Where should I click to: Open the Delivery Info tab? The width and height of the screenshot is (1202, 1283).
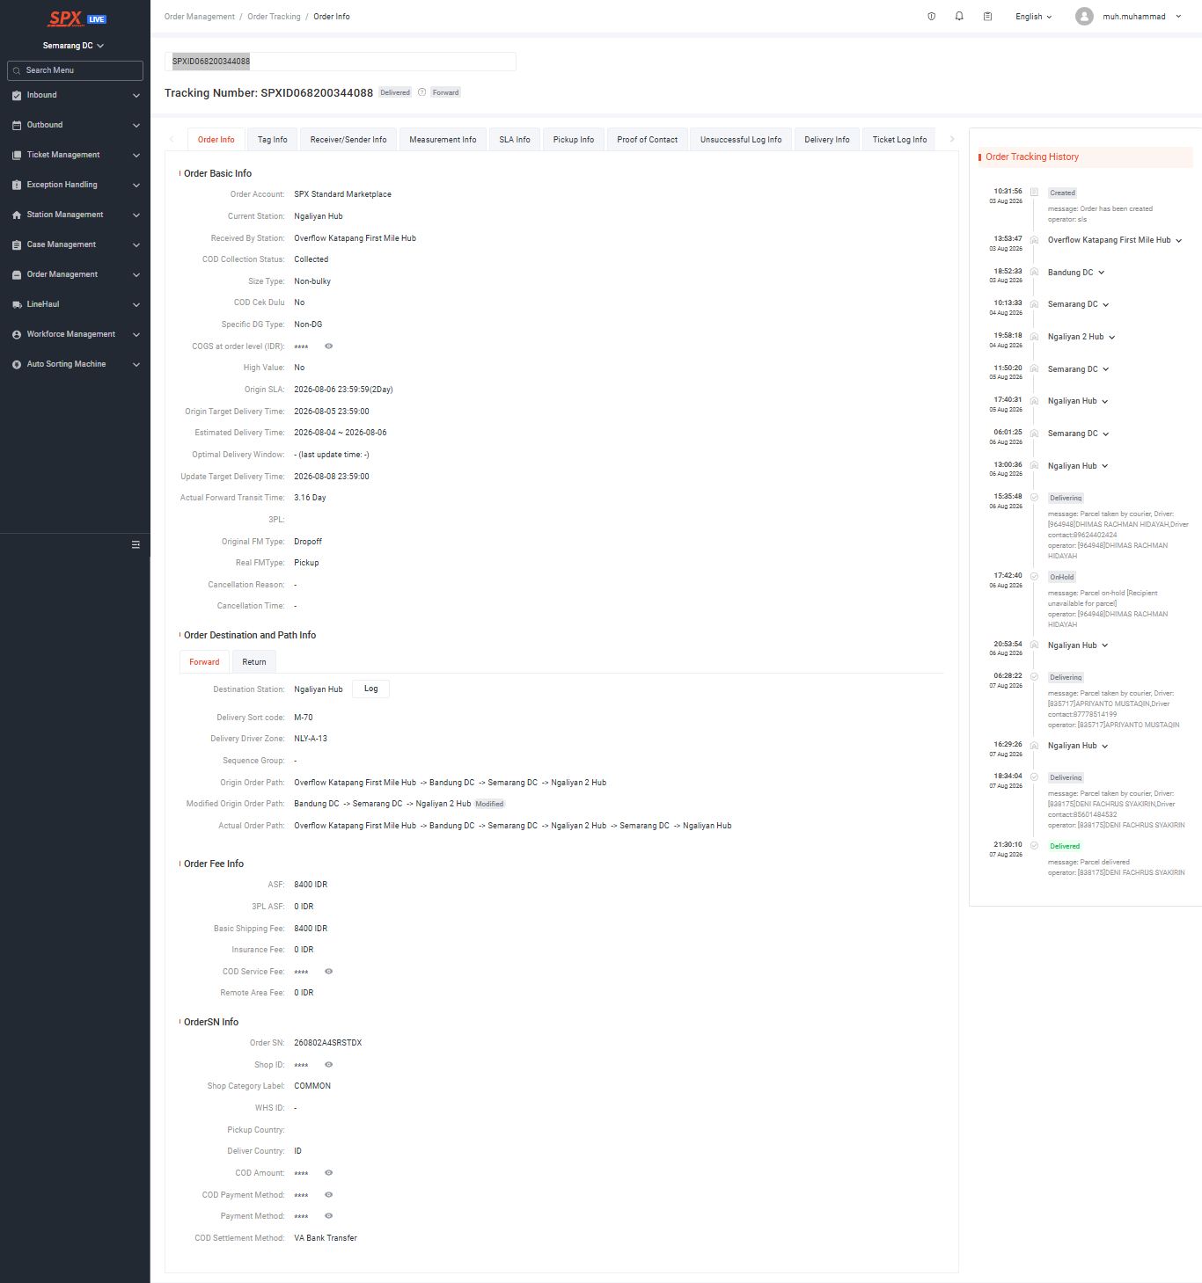(x=827, y=140)
